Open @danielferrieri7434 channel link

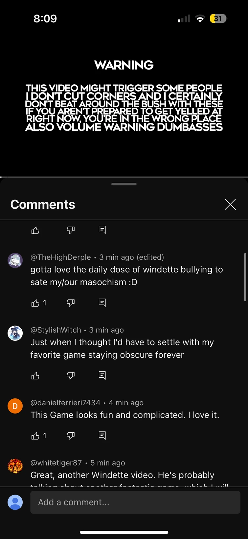point(65,403)
